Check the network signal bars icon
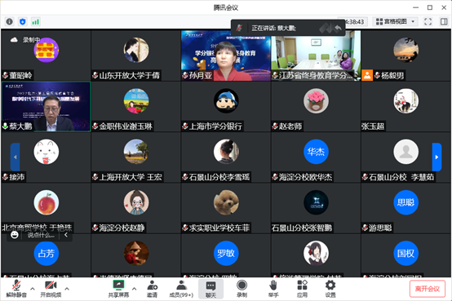 coord(35,22)
